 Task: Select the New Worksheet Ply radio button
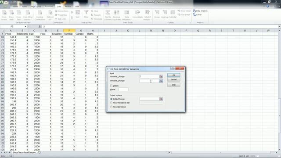click(111, 103)
